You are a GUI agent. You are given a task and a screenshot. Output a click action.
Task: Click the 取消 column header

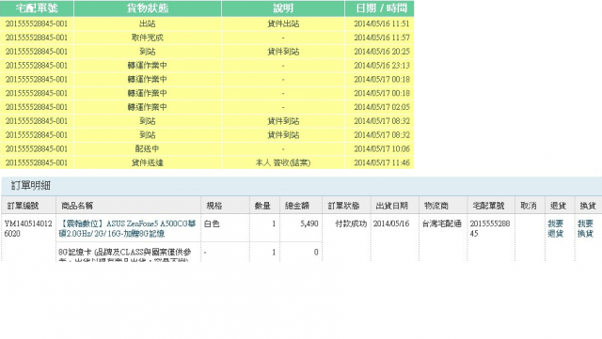click(529, 206)
